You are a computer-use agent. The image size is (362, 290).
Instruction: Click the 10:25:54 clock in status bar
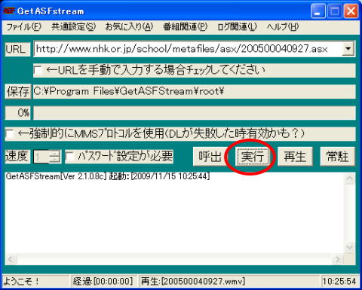click(x=339, y=281)
